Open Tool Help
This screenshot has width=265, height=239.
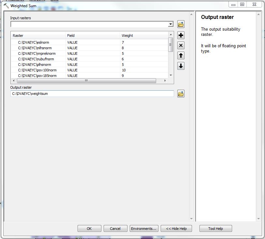point(215,229)
